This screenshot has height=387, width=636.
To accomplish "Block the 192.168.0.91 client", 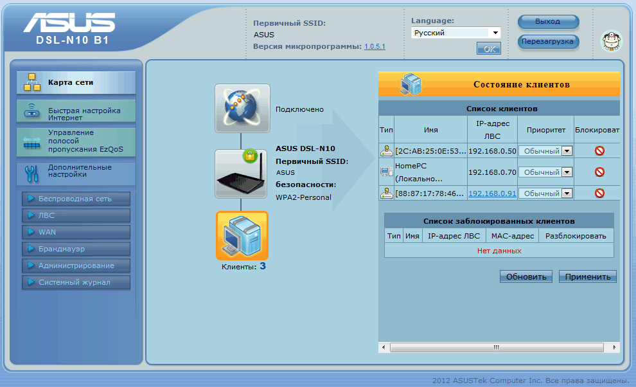I will click(x=599, y=193).
